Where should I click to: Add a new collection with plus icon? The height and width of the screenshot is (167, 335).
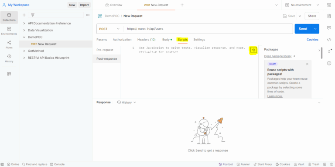[x=24, y=15]
